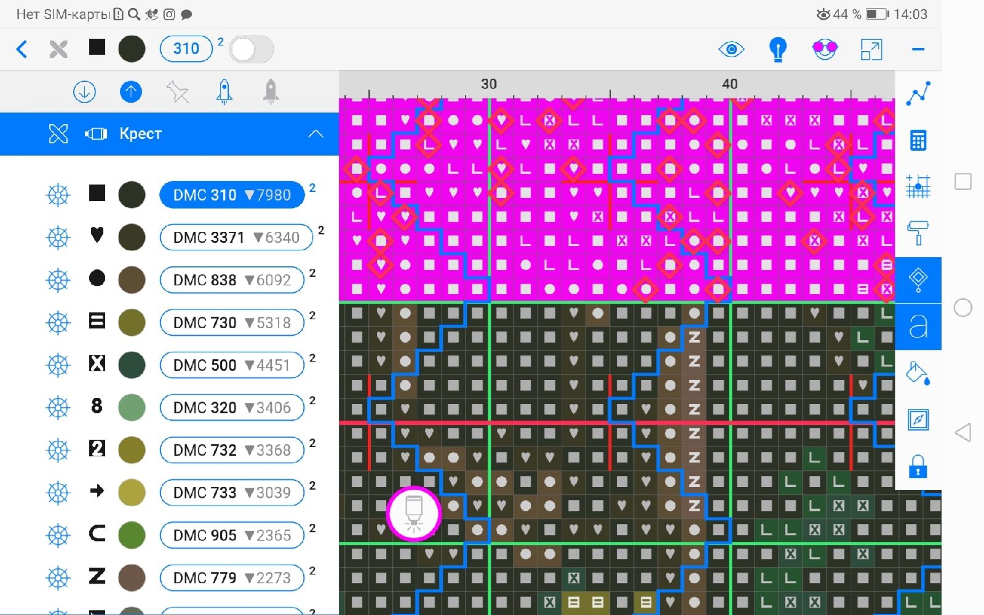Image resolution: width=984 pixels, height=615 pixels.
Task: Collapse toolbar with the minus icon
Action: [x=918, y=49]
